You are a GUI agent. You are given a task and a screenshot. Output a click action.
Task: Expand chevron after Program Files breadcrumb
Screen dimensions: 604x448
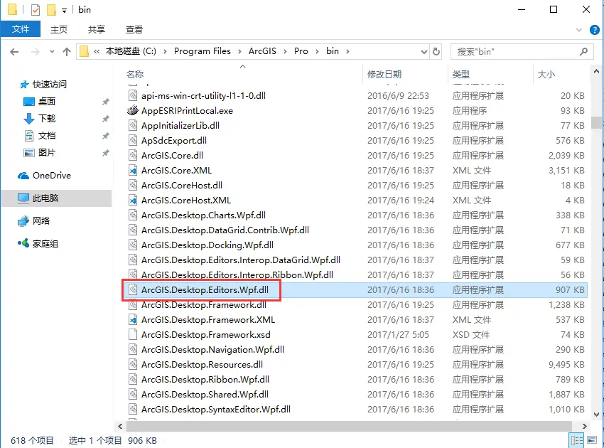tap(239, 52)
